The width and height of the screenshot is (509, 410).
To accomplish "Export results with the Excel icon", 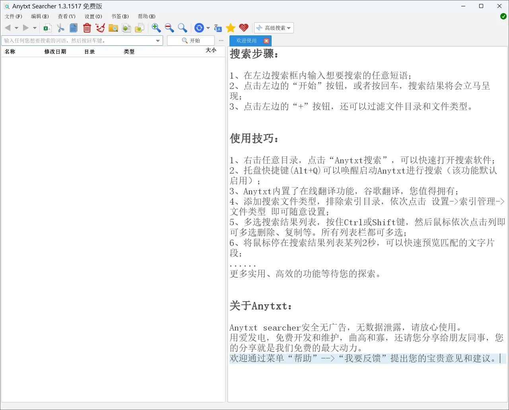I will [x=48, y=28].
